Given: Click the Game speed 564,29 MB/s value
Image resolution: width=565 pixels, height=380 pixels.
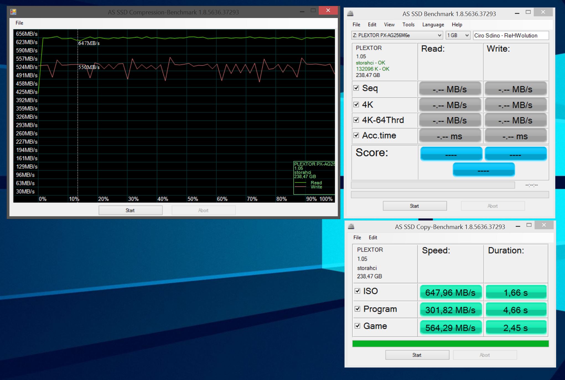Looking at the screenshot, I should [450, 328].
